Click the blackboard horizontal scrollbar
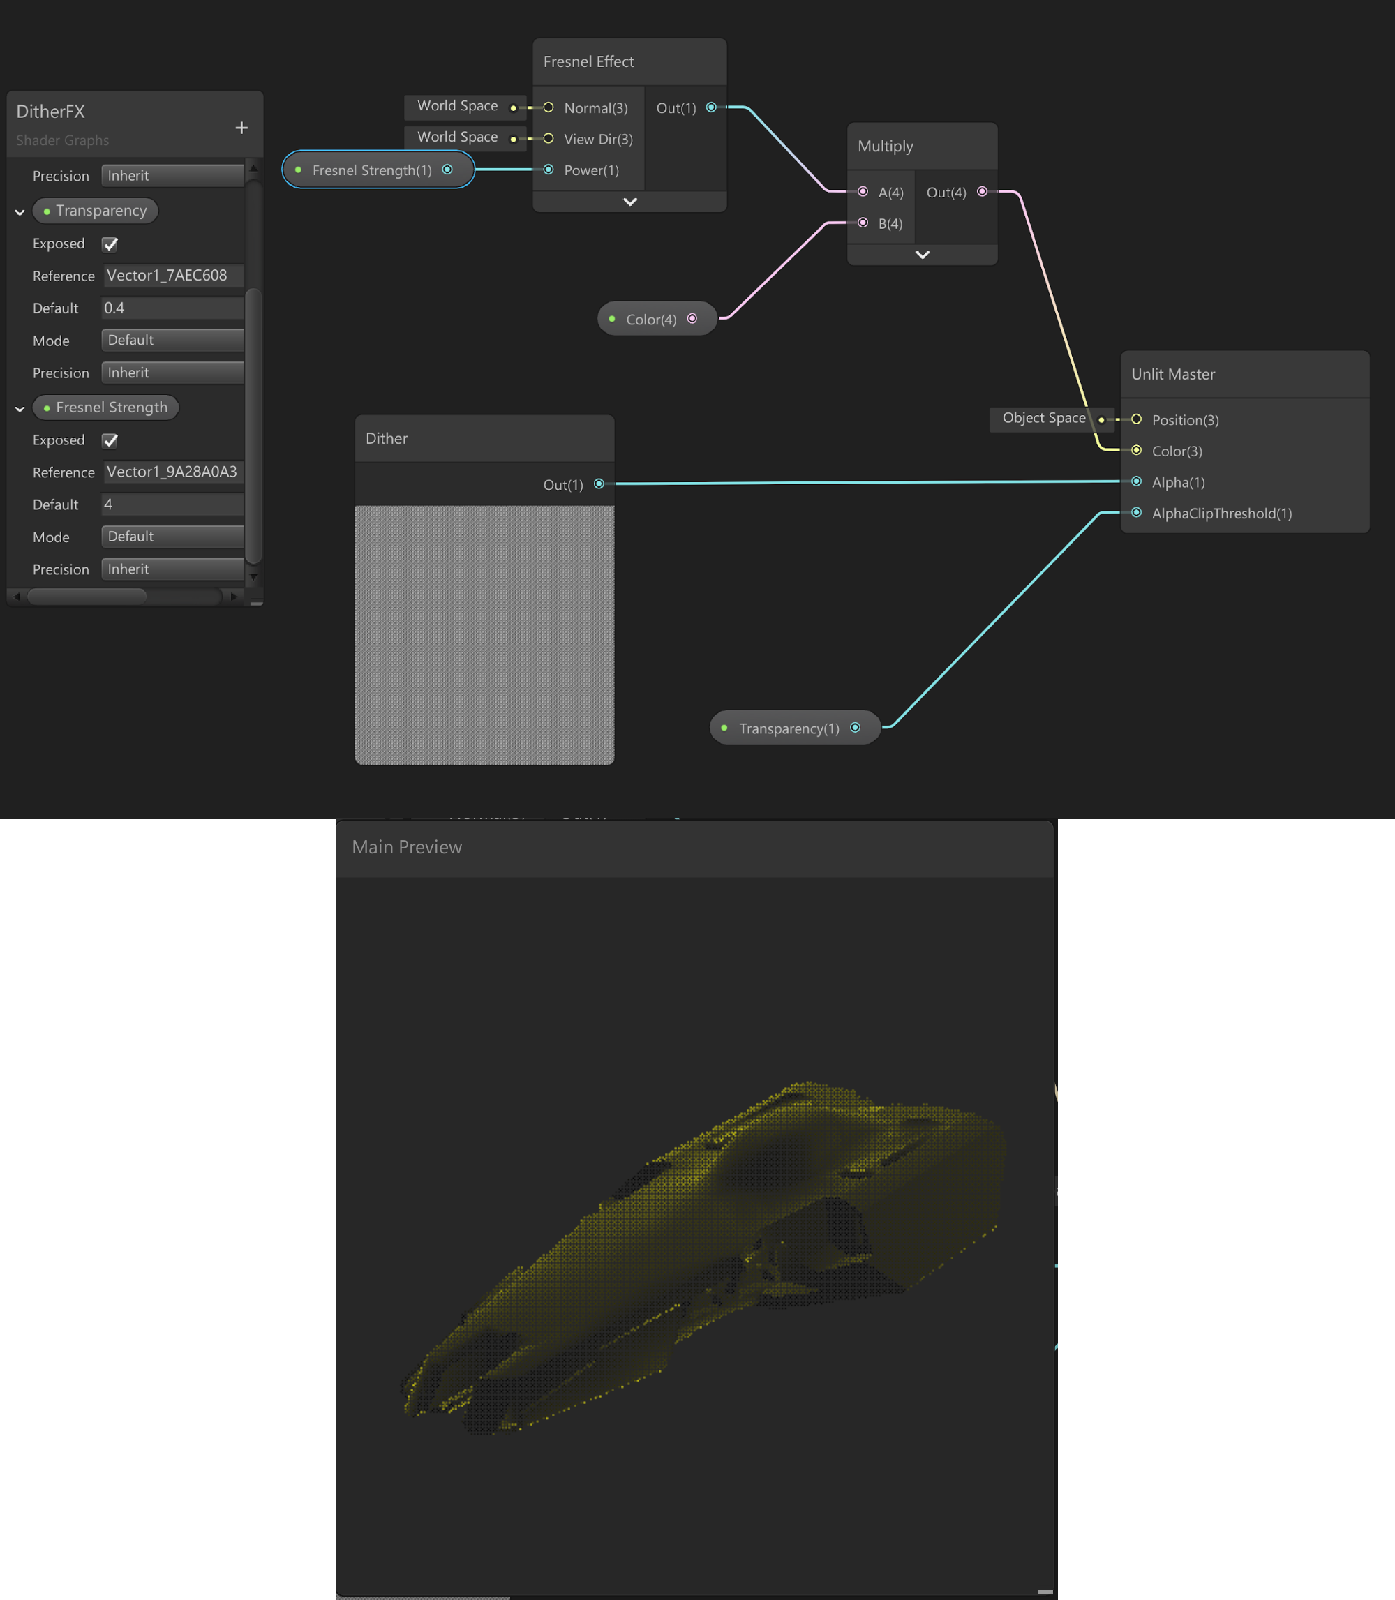 [x=87, y=596]
